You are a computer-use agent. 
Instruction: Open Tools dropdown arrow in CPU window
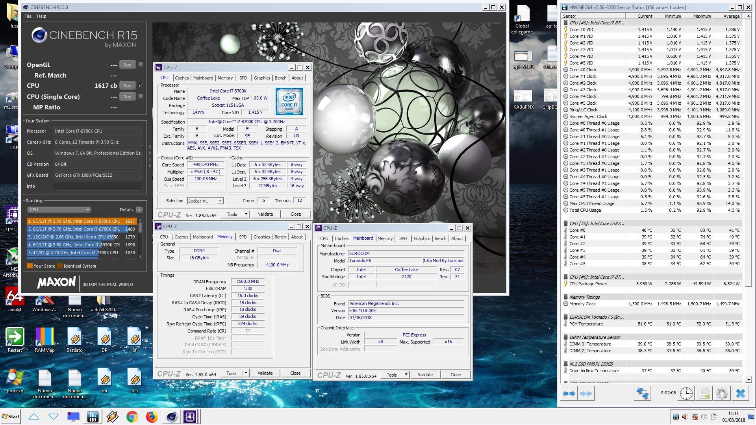[x=246, y=214]
